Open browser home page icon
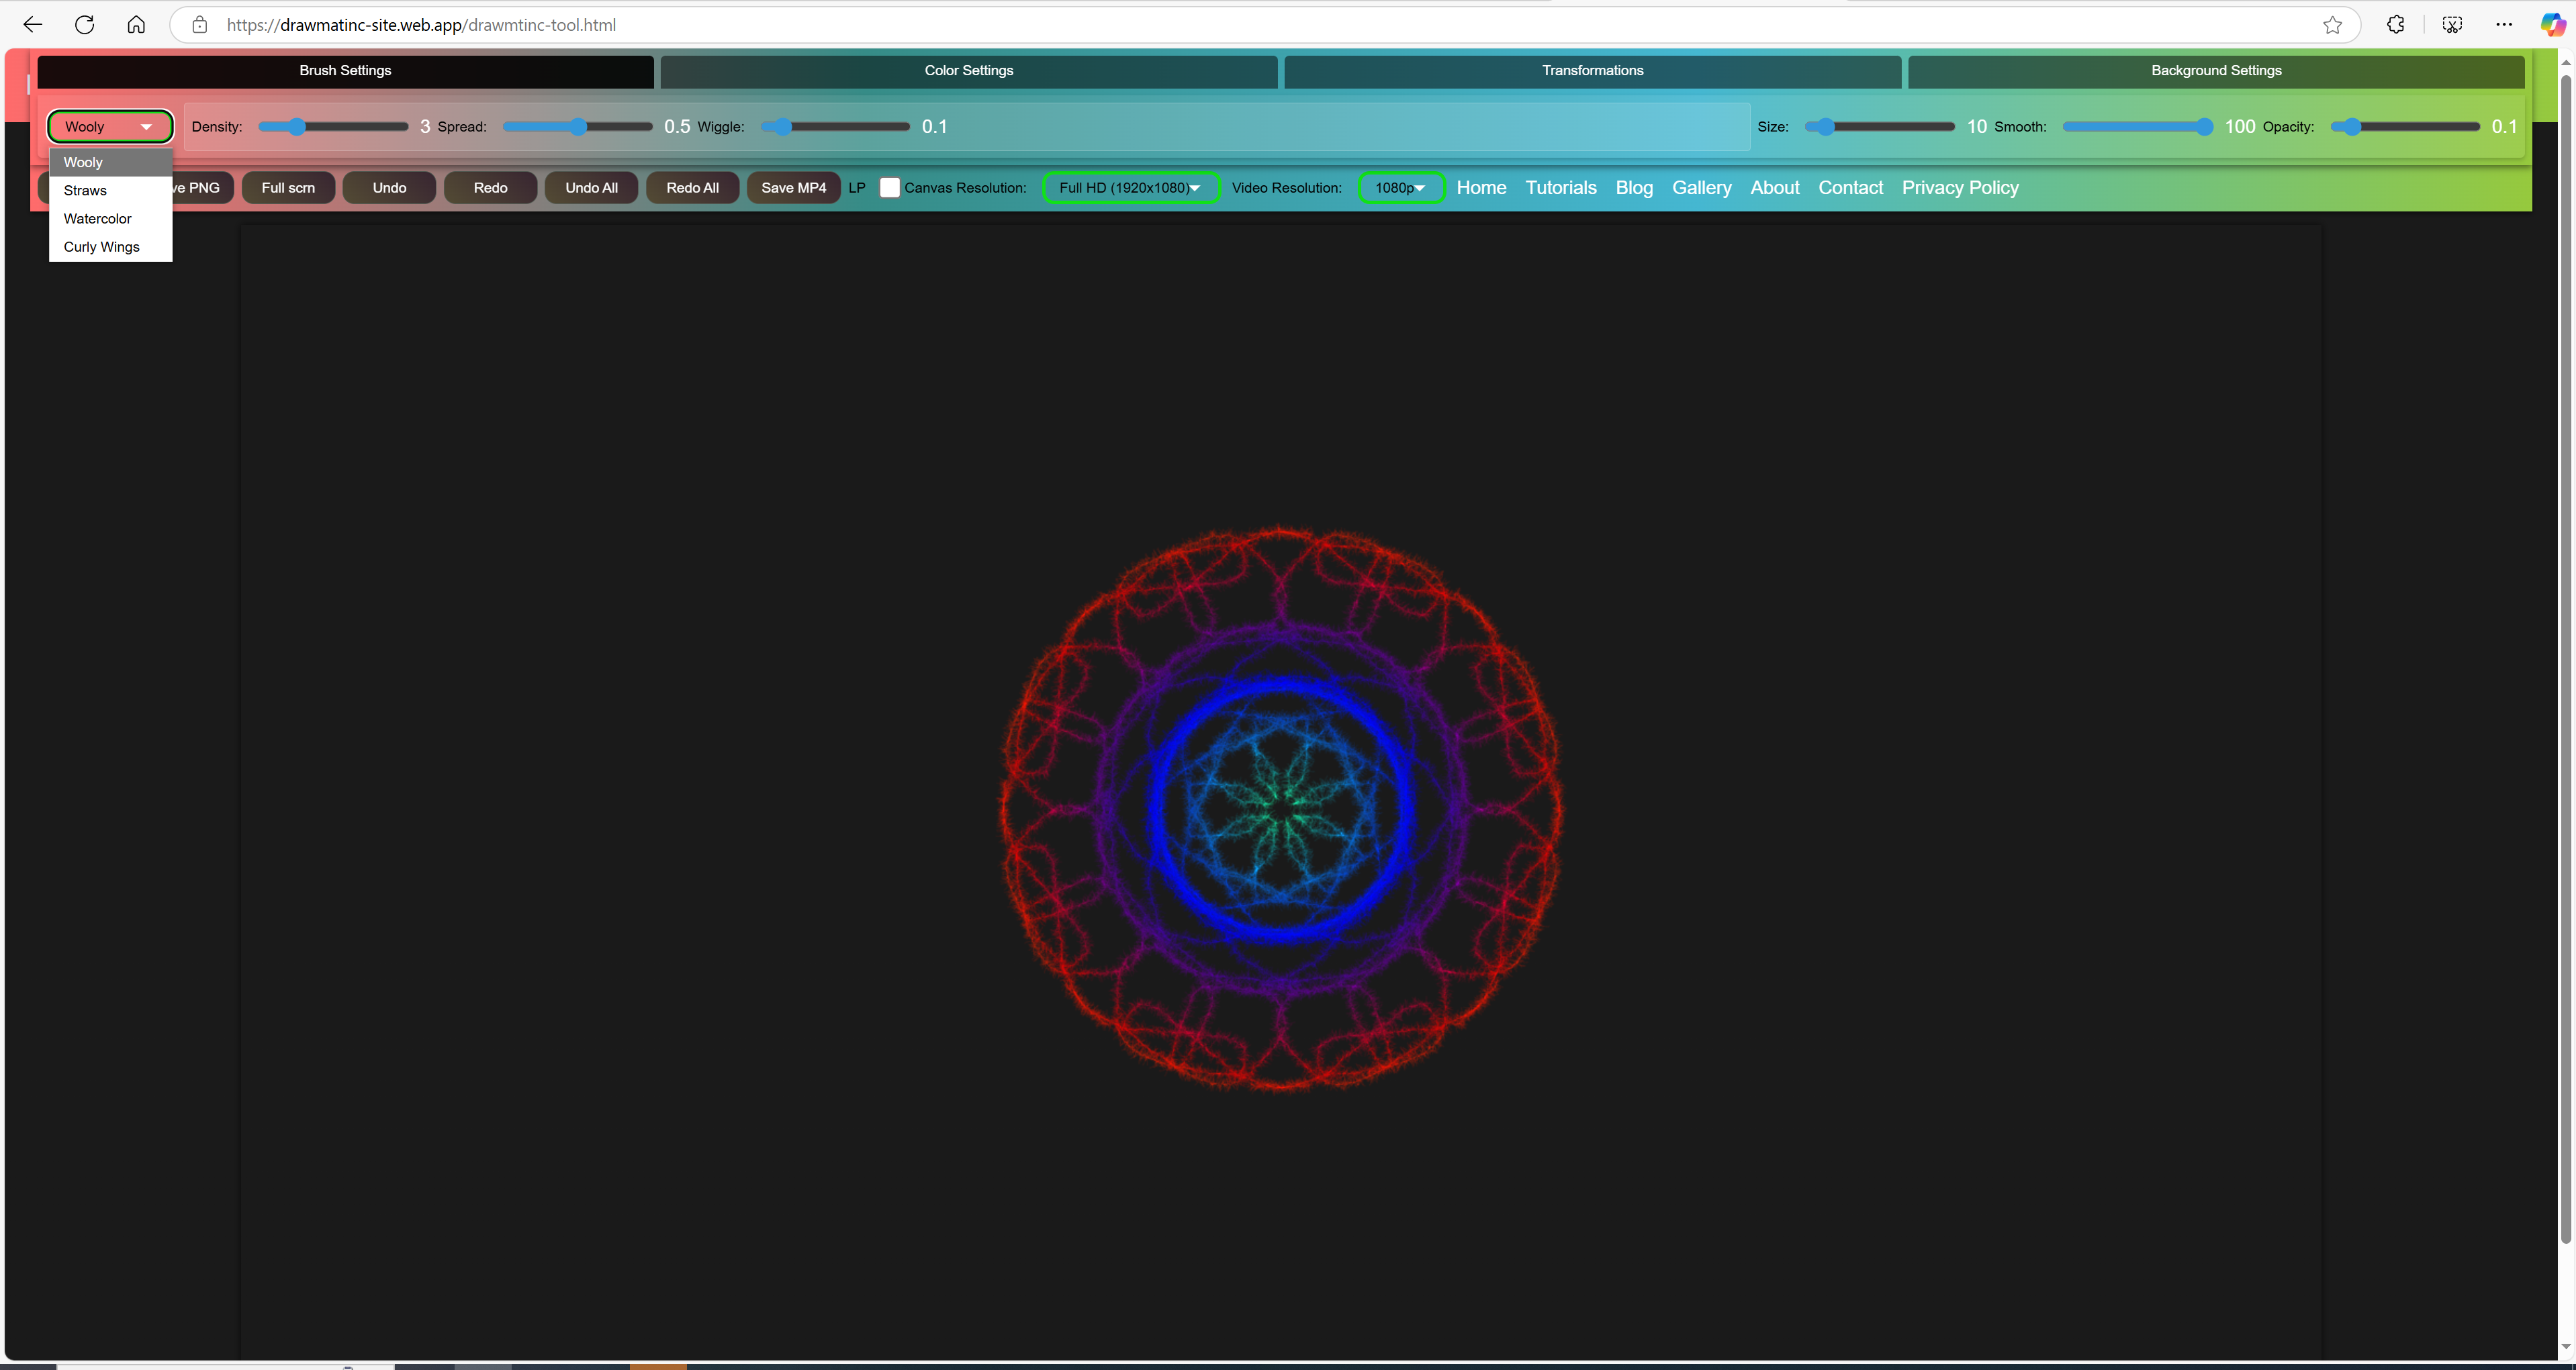Viewport: 2576px width, 1370px height. pos(136,25)
